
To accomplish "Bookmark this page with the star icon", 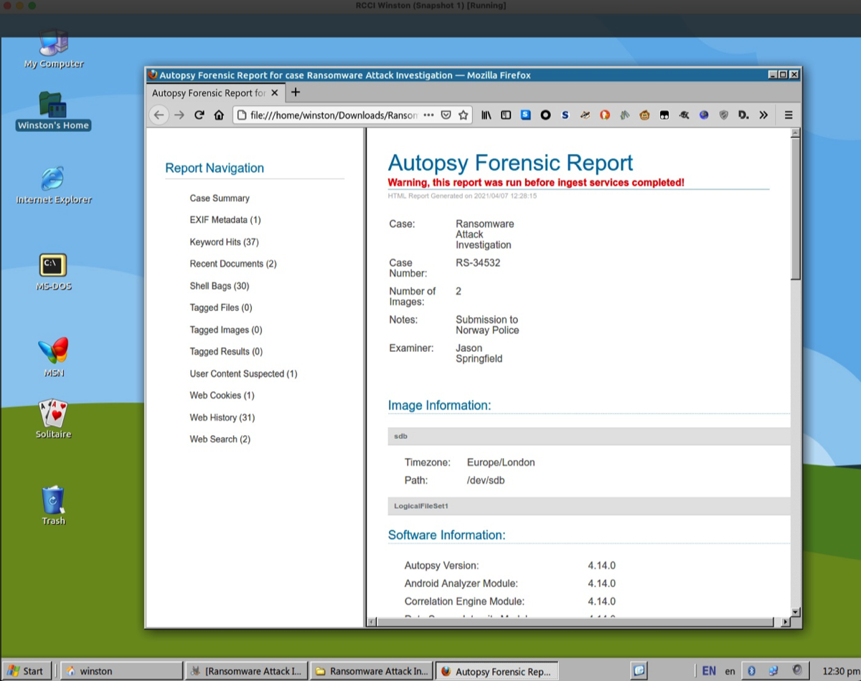I will click(x=464, y=115).
